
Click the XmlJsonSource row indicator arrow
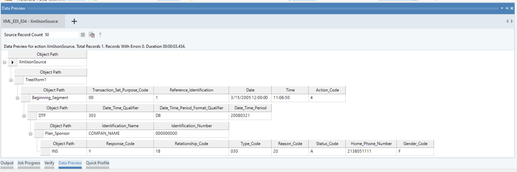coord(13,62)
